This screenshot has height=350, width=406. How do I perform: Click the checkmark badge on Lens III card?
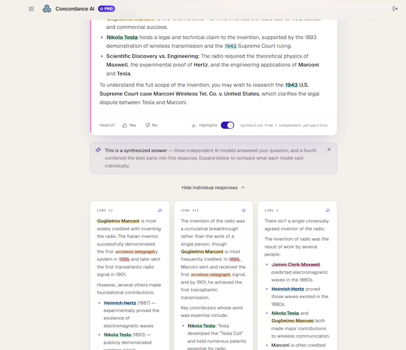(244, 211)
